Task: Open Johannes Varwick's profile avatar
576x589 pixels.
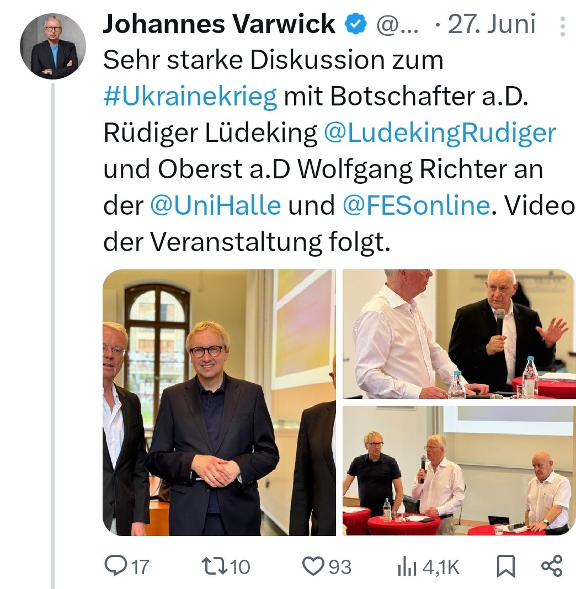Action: pos(53,46)
